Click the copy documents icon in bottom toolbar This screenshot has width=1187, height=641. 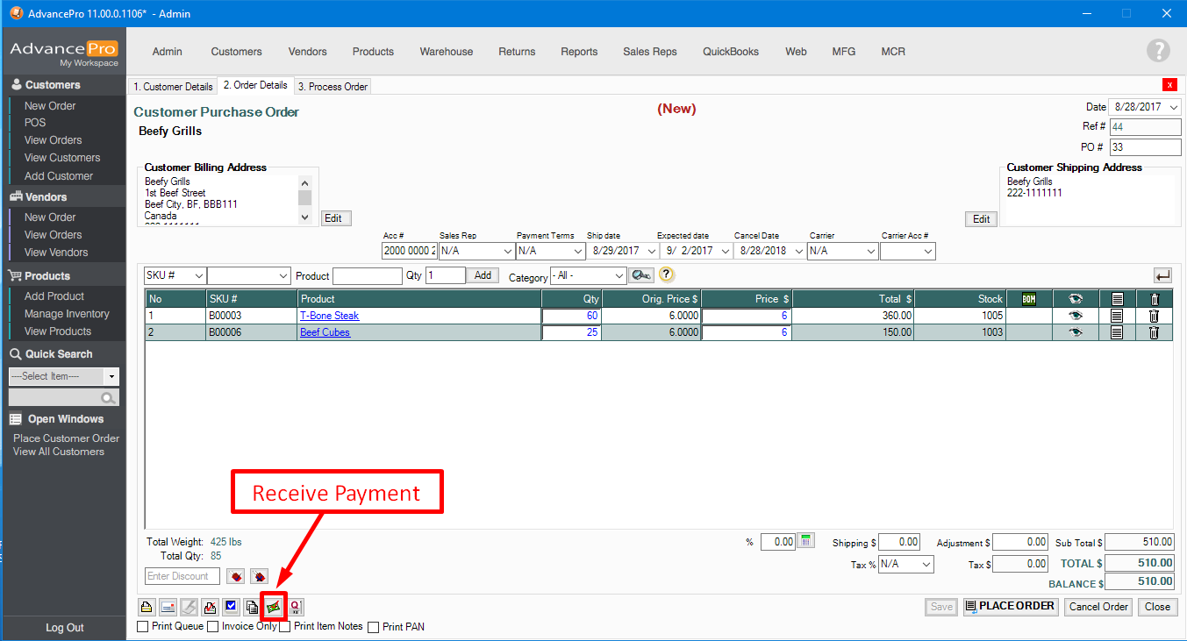point(252,607)
